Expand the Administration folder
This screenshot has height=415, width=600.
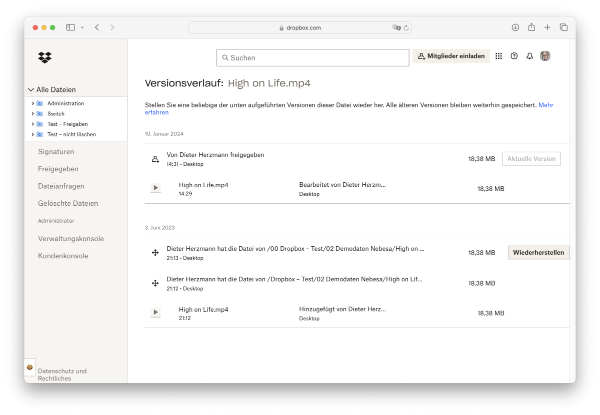point(33,103)
